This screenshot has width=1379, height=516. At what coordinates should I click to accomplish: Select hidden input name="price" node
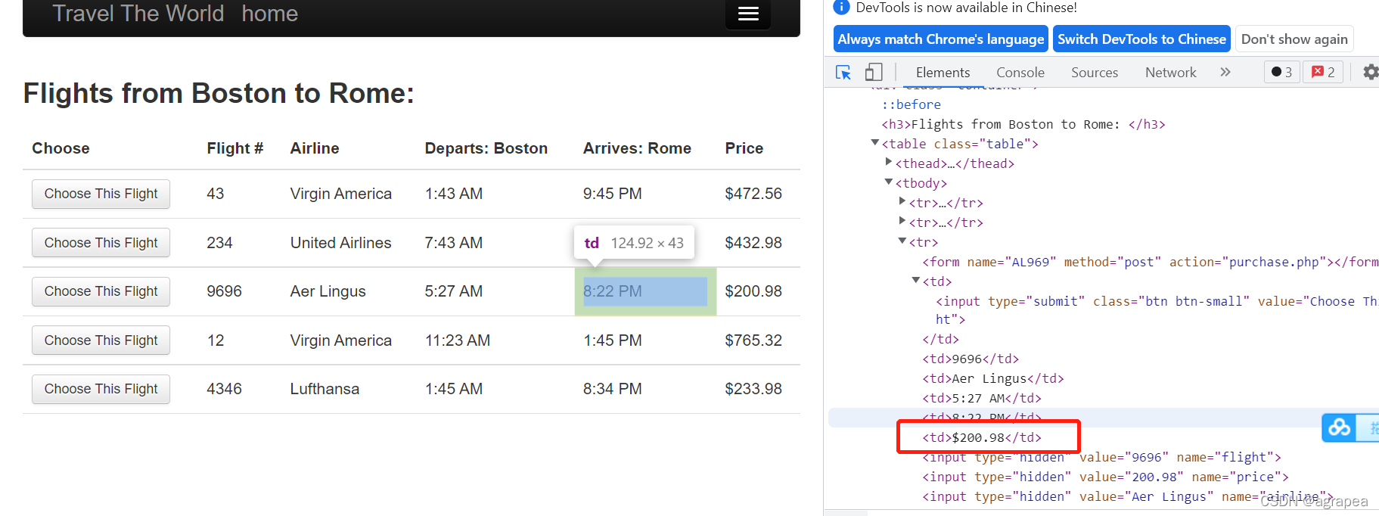[x=1105, y=477]
